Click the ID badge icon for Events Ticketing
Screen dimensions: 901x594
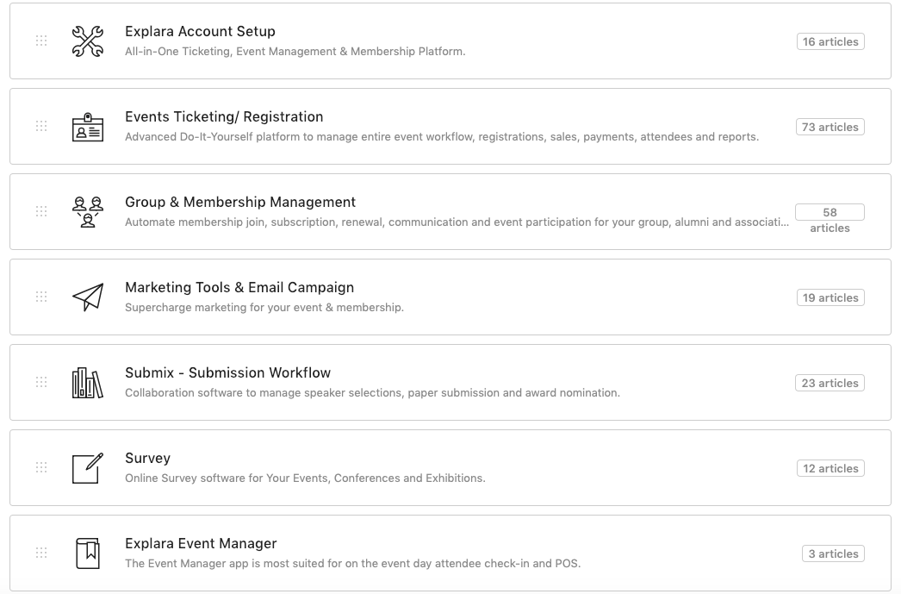click(88, 127)
